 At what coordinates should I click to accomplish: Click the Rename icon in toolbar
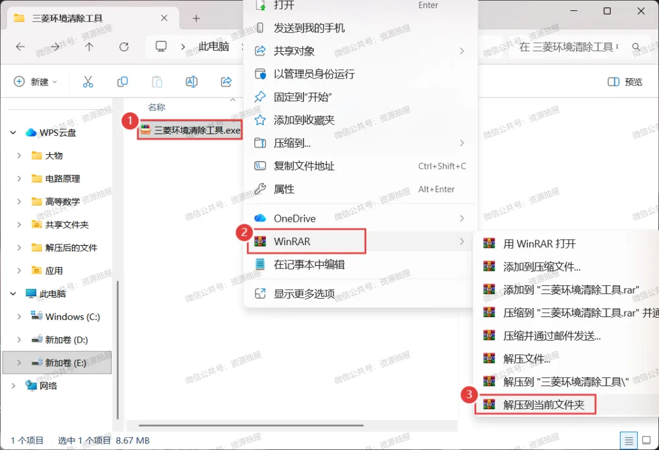coord(192,82)
